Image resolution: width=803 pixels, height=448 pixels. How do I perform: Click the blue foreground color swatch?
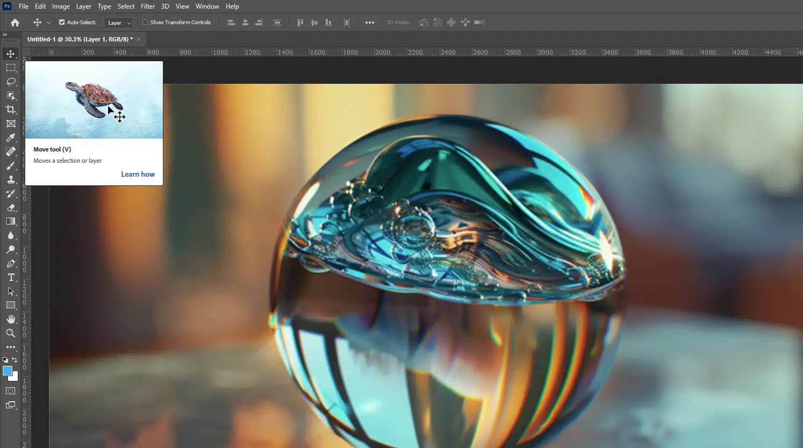tap(8, 371)
